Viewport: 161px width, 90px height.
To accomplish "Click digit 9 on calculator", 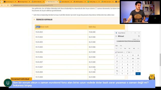I will click(x=133, y=64).
